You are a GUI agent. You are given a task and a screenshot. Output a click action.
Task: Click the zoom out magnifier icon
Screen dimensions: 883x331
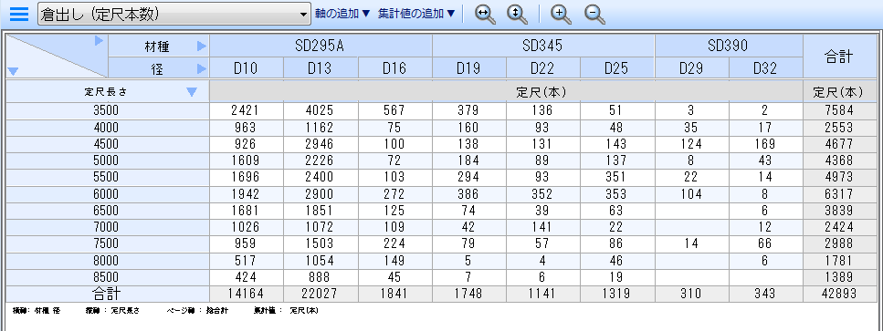[594, 14]
